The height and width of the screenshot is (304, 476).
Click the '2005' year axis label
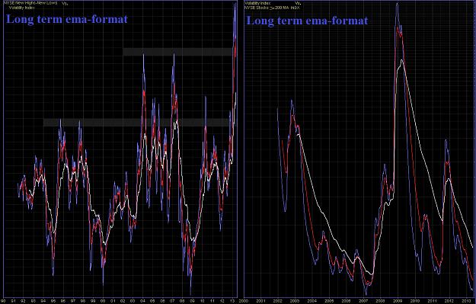(329, 301)
